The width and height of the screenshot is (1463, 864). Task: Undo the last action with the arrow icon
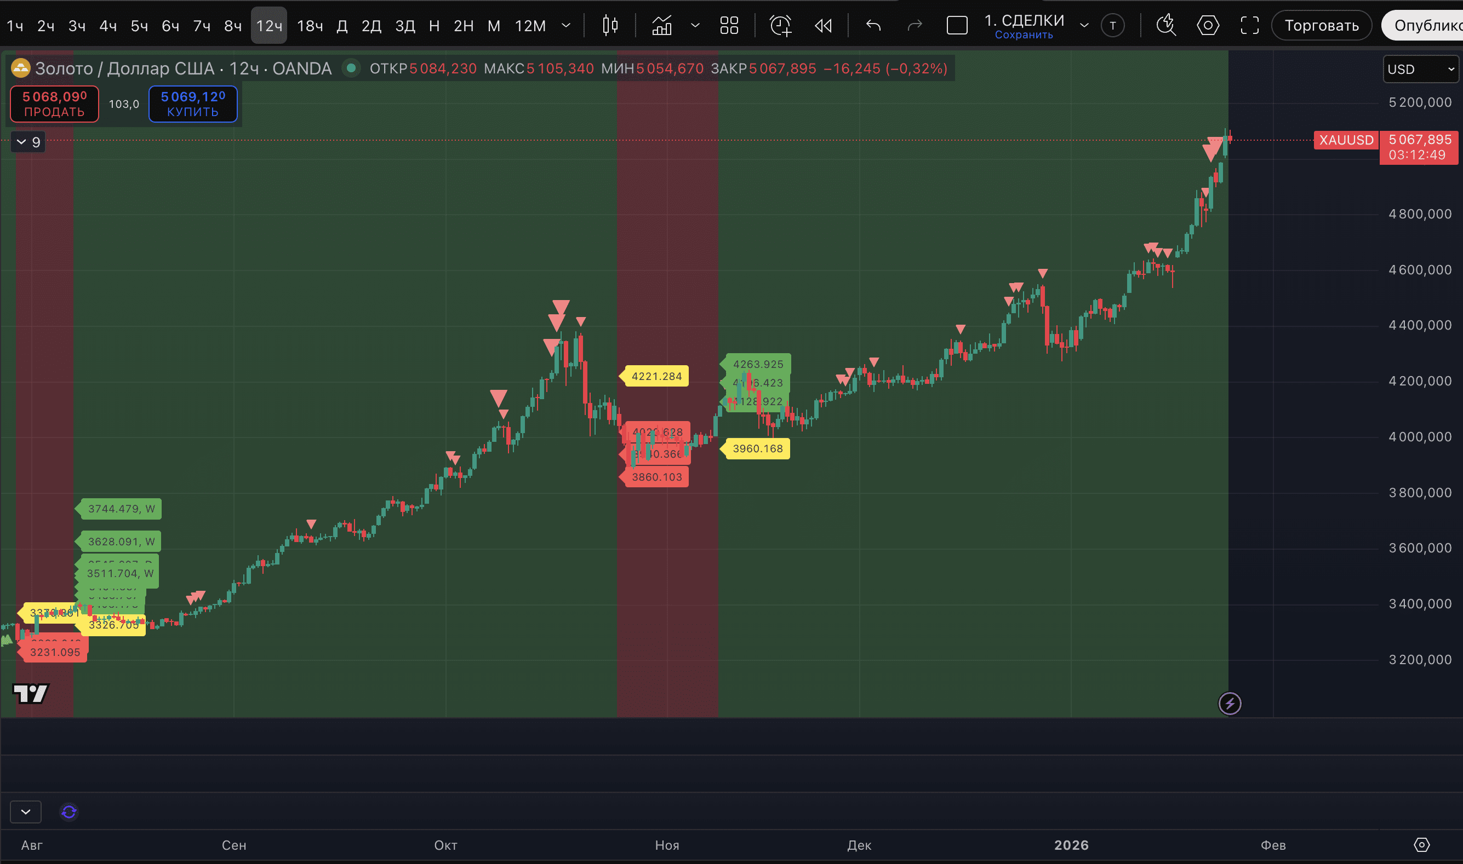pos(873,26)
